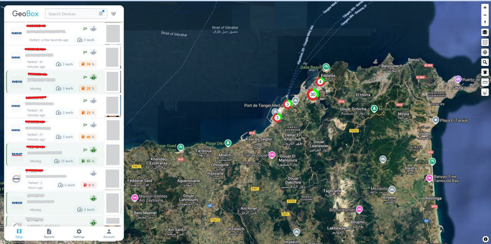This screenshot has height=244, width=491.
Task: Click Dalia Beach map marker
Action: (326, 67)
